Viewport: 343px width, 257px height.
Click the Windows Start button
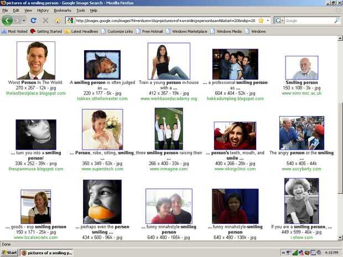tap(9, 253)
